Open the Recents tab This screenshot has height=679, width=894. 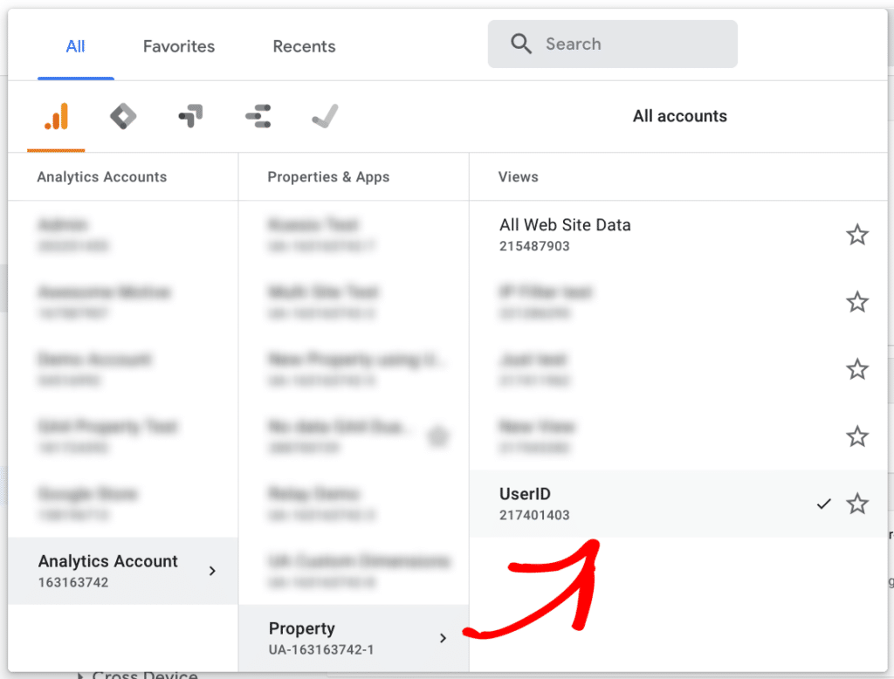click(303, 46)
